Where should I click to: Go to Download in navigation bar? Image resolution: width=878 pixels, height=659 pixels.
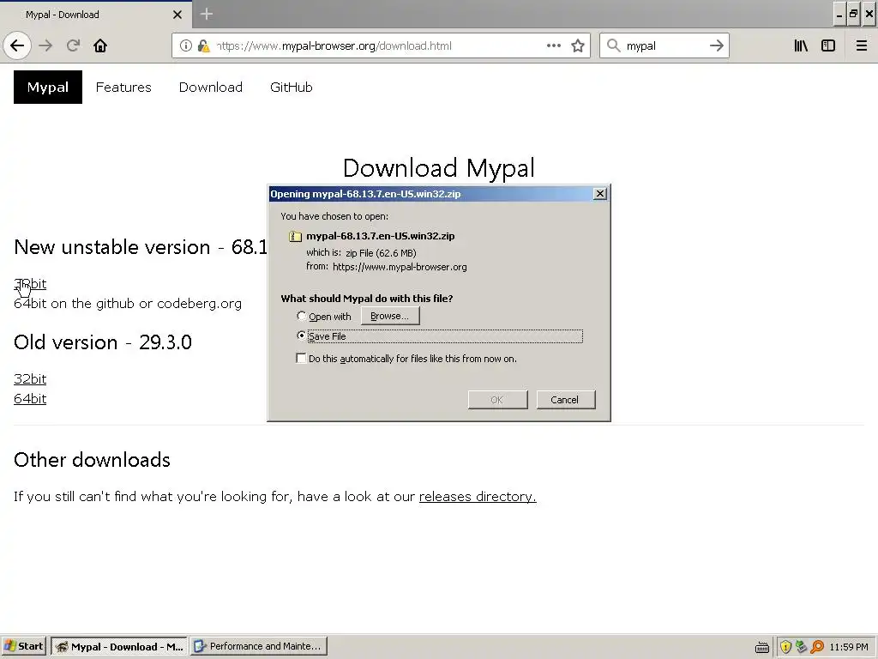click(x=211, y=87)
